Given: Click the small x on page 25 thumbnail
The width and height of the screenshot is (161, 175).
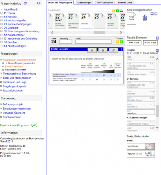Looking at the screenshot, I should click(x=103, y=15).
